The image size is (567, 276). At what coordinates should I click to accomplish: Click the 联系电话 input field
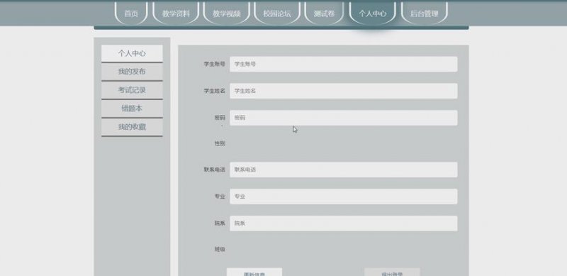click(x=344, y=170)
